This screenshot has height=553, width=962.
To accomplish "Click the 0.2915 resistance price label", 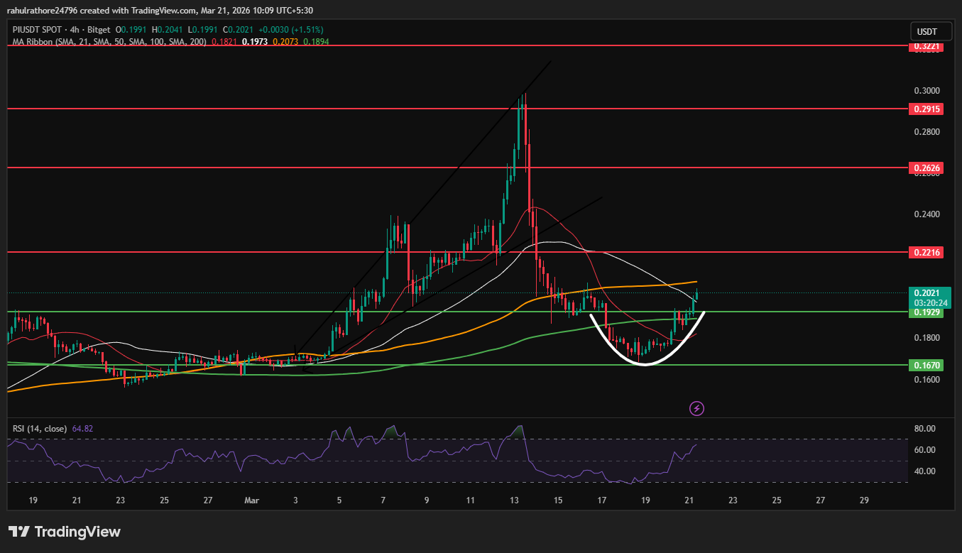I will coord(927,109).
